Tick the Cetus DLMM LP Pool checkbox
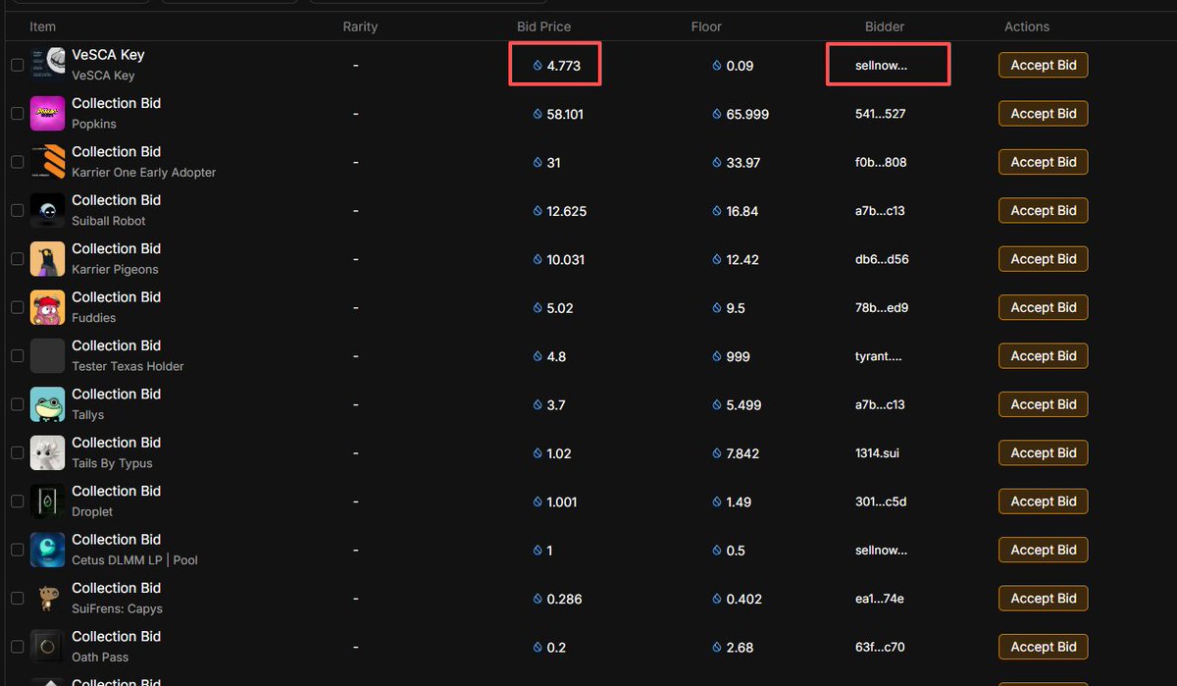Screen dimensions: 1177x686 [17, 550]
